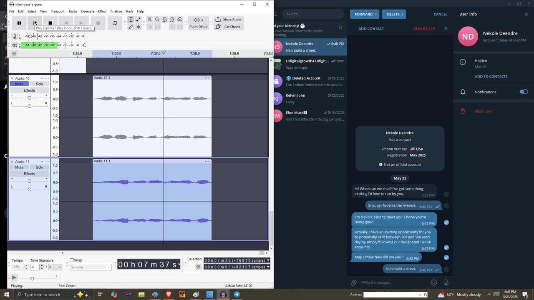Image resolution: width=534 pixels, height=300 pixels.
Task: Click the Share Audio button
Action: [228, 20]
